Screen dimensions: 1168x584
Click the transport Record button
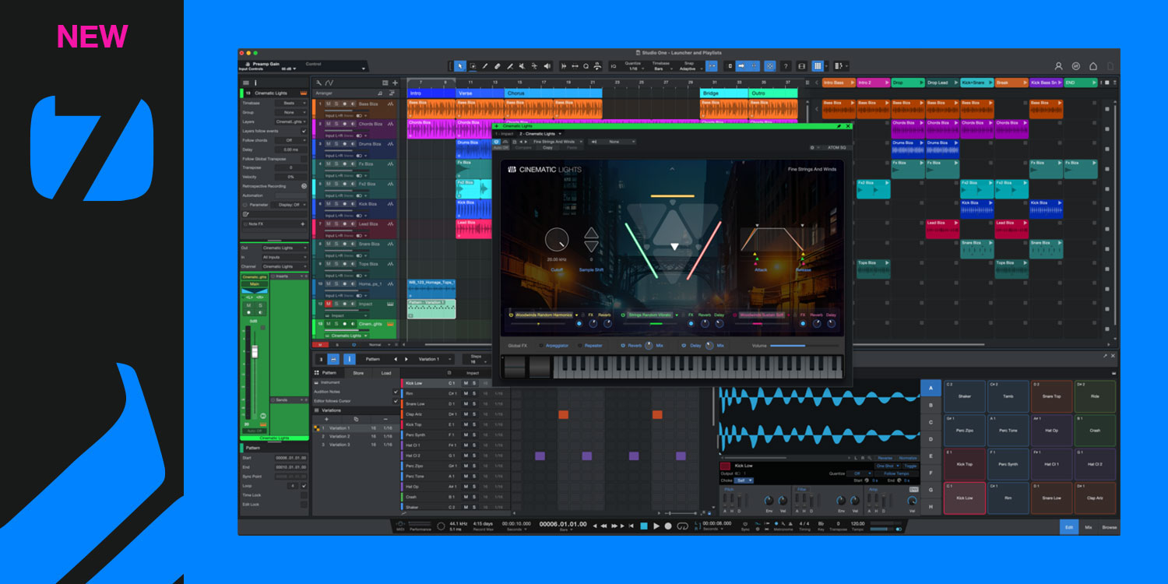(x=668, y=526)
